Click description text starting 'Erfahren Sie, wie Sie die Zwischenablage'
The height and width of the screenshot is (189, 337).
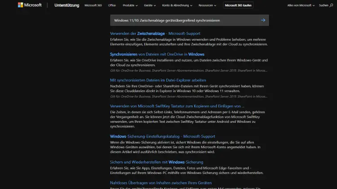[x=189, y=42]
